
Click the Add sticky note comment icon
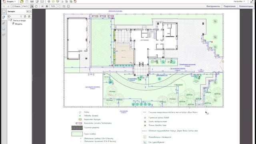53,2
